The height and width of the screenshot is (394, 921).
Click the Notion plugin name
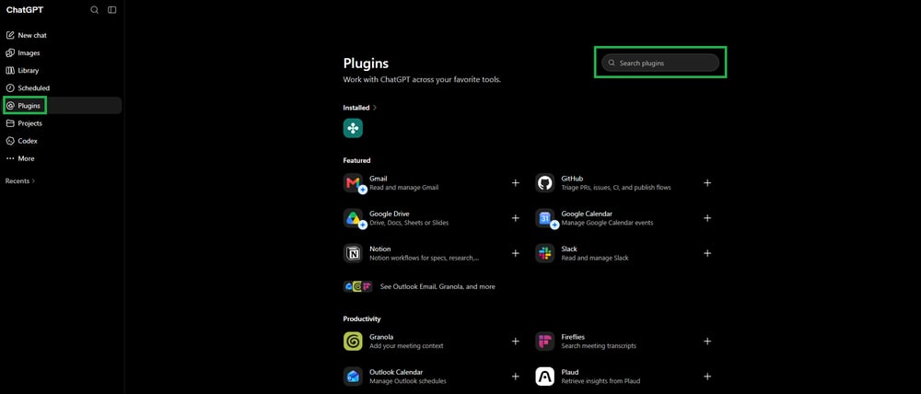pyautogui.click(x=380, y=249)
